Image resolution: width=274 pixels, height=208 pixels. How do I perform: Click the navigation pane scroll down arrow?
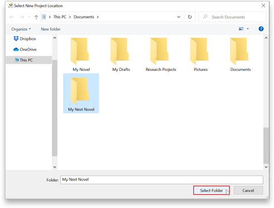click(x=55, y=167)
